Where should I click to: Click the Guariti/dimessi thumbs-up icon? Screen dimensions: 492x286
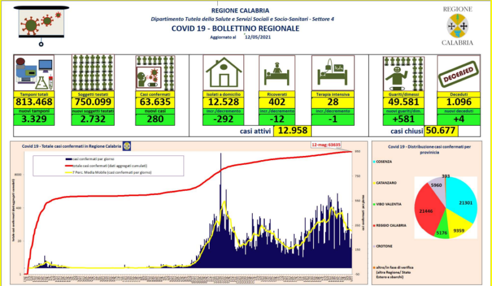tap(403, 73)
